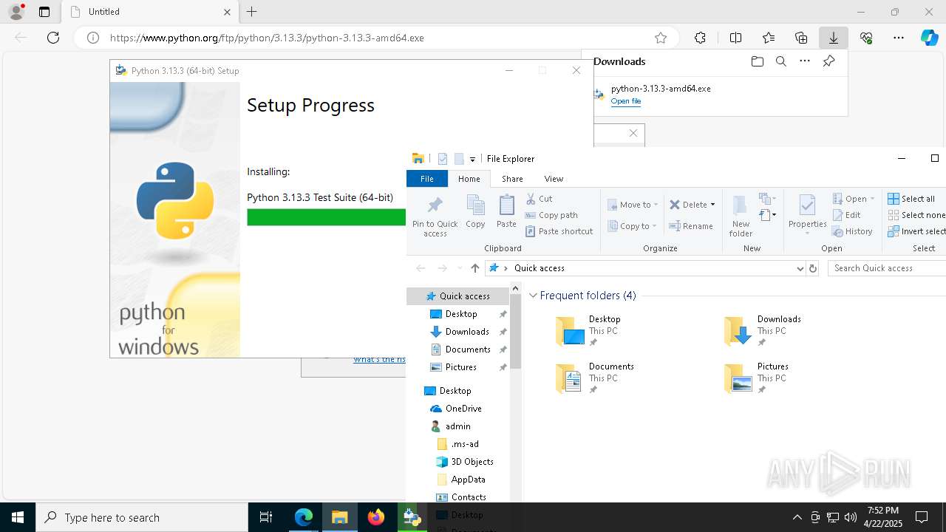The width and height of the screenshot is (946, 532).
Task: Create a New folder from the ribbon
Action: [x=741, y=216]
